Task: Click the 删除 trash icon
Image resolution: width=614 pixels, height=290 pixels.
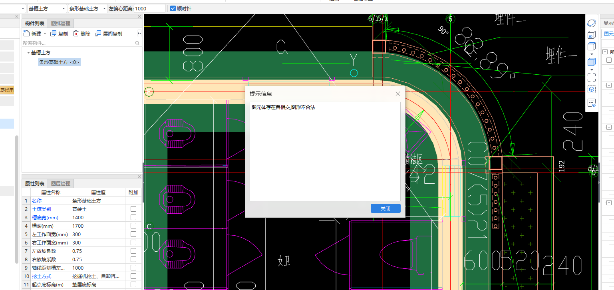Action: click(76, 34)
